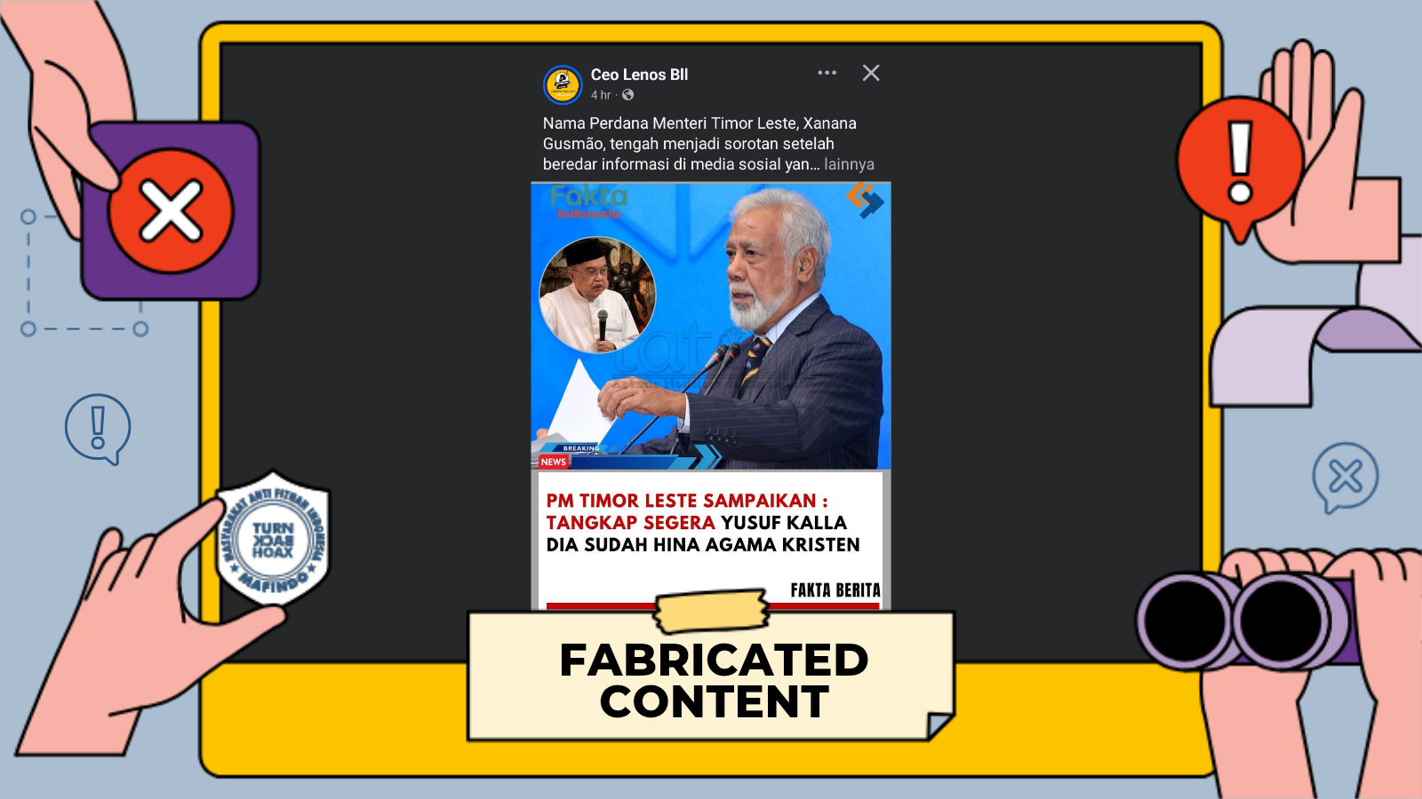Viewport: 1422px width, 799px height.
Task: Click the 'FAKTA BERITA' text label
Action: click(835, 590)
